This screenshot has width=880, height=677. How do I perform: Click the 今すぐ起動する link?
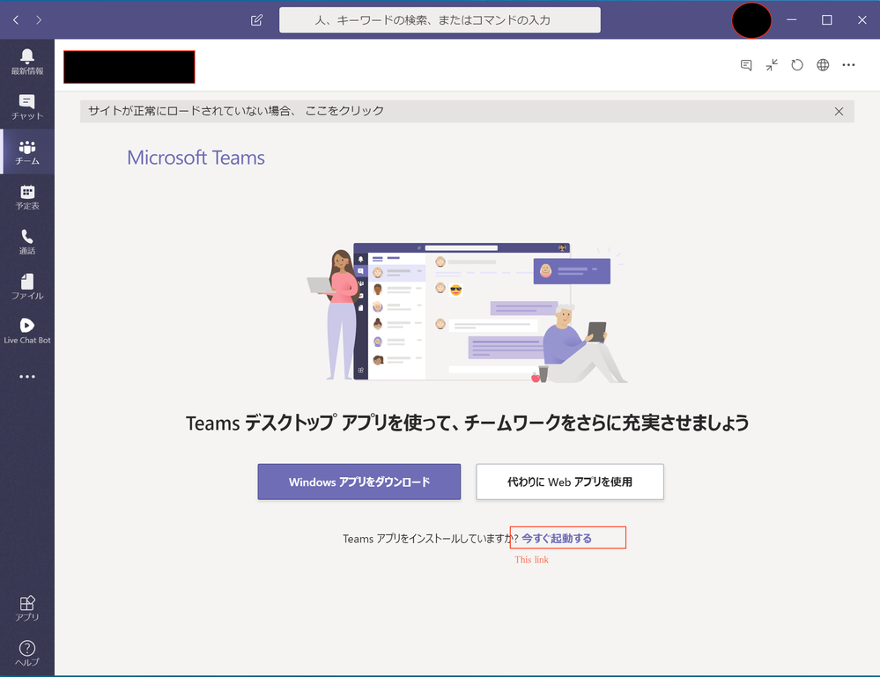click(x=567, y=537)
